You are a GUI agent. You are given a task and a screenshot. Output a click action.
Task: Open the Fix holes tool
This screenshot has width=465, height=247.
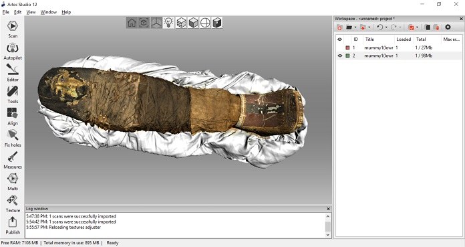point(13,138)
